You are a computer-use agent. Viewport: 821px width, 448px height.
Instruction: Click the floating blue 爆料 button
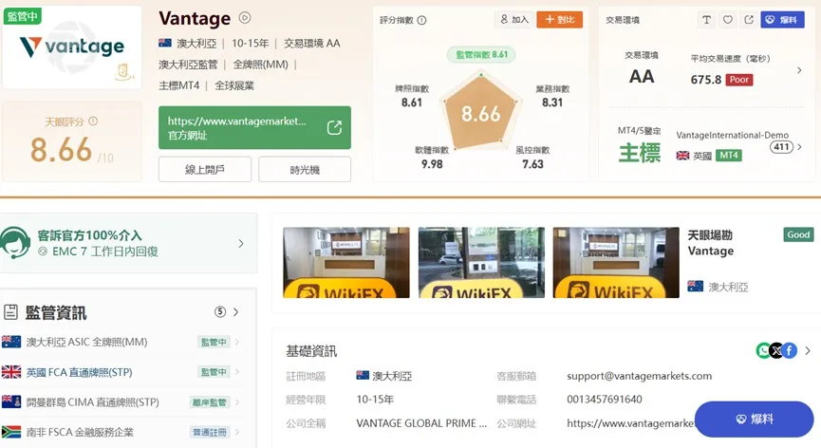tap(754, 419)
